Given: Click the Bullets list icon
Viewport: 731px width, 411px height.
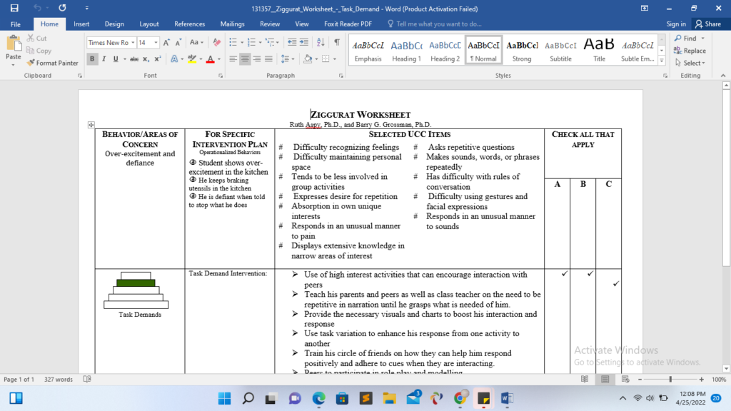Looking at the screenshot, I should [233, 42].
